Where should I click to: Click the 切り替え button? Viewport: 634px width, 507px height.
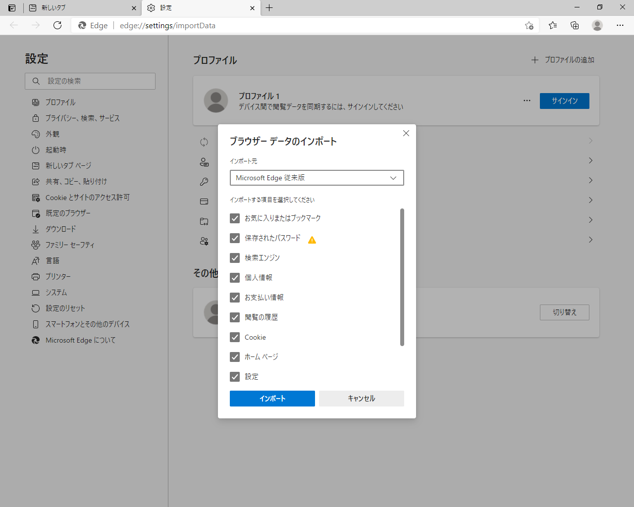pyautogui.click(x=565, y=312)
